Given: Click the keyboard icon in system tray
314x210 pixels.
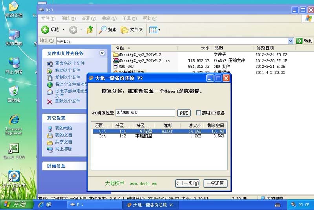Looking at the screenshot, I should pos(277,205).
